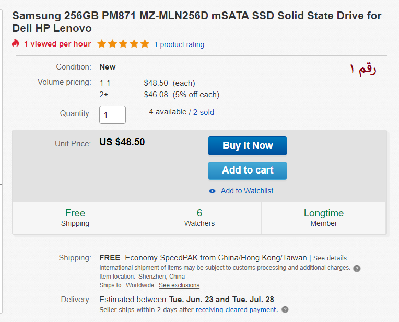Click the Longtime Member box
Viewport: 399px width, 322px height.
click(324, 217)
